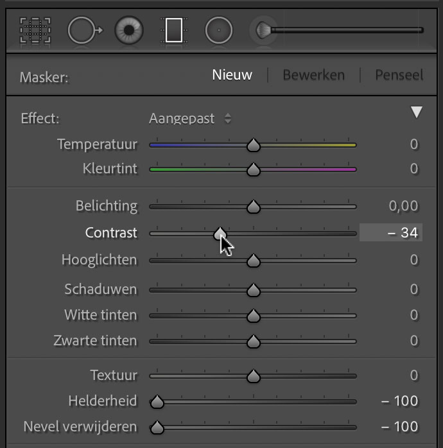Viewport: 443px width, 448px height.
Task: Collapse the effect sliders with triangle
Action: pos(417,112)
